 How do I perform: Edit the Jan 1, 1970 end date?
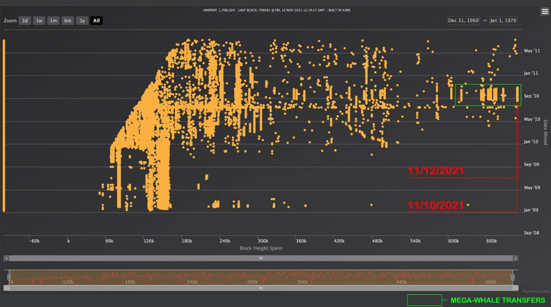503,21
